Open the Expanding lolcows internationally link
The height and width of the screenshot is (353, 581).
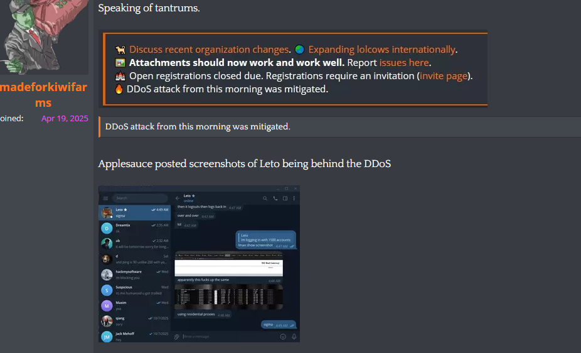coord(381,50)
